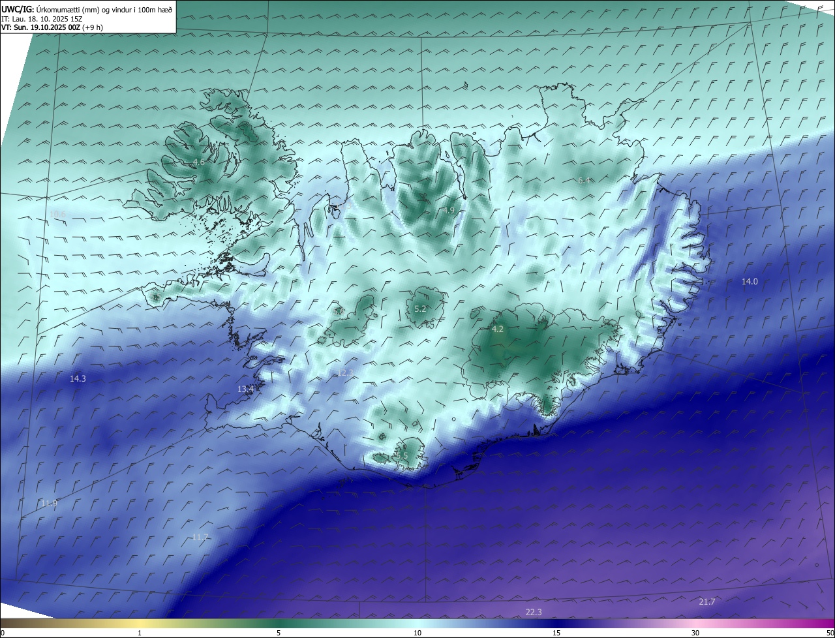Click the 14.3 value southwest at sea
The height and width of the screenshot is (638, 835).
[x=78, y=378]
